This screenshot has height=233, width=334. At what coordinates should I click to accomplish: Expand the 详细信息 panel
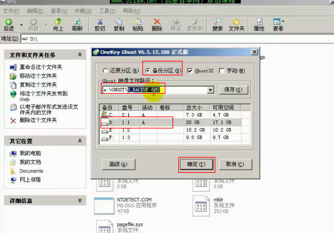coord(80,200)
